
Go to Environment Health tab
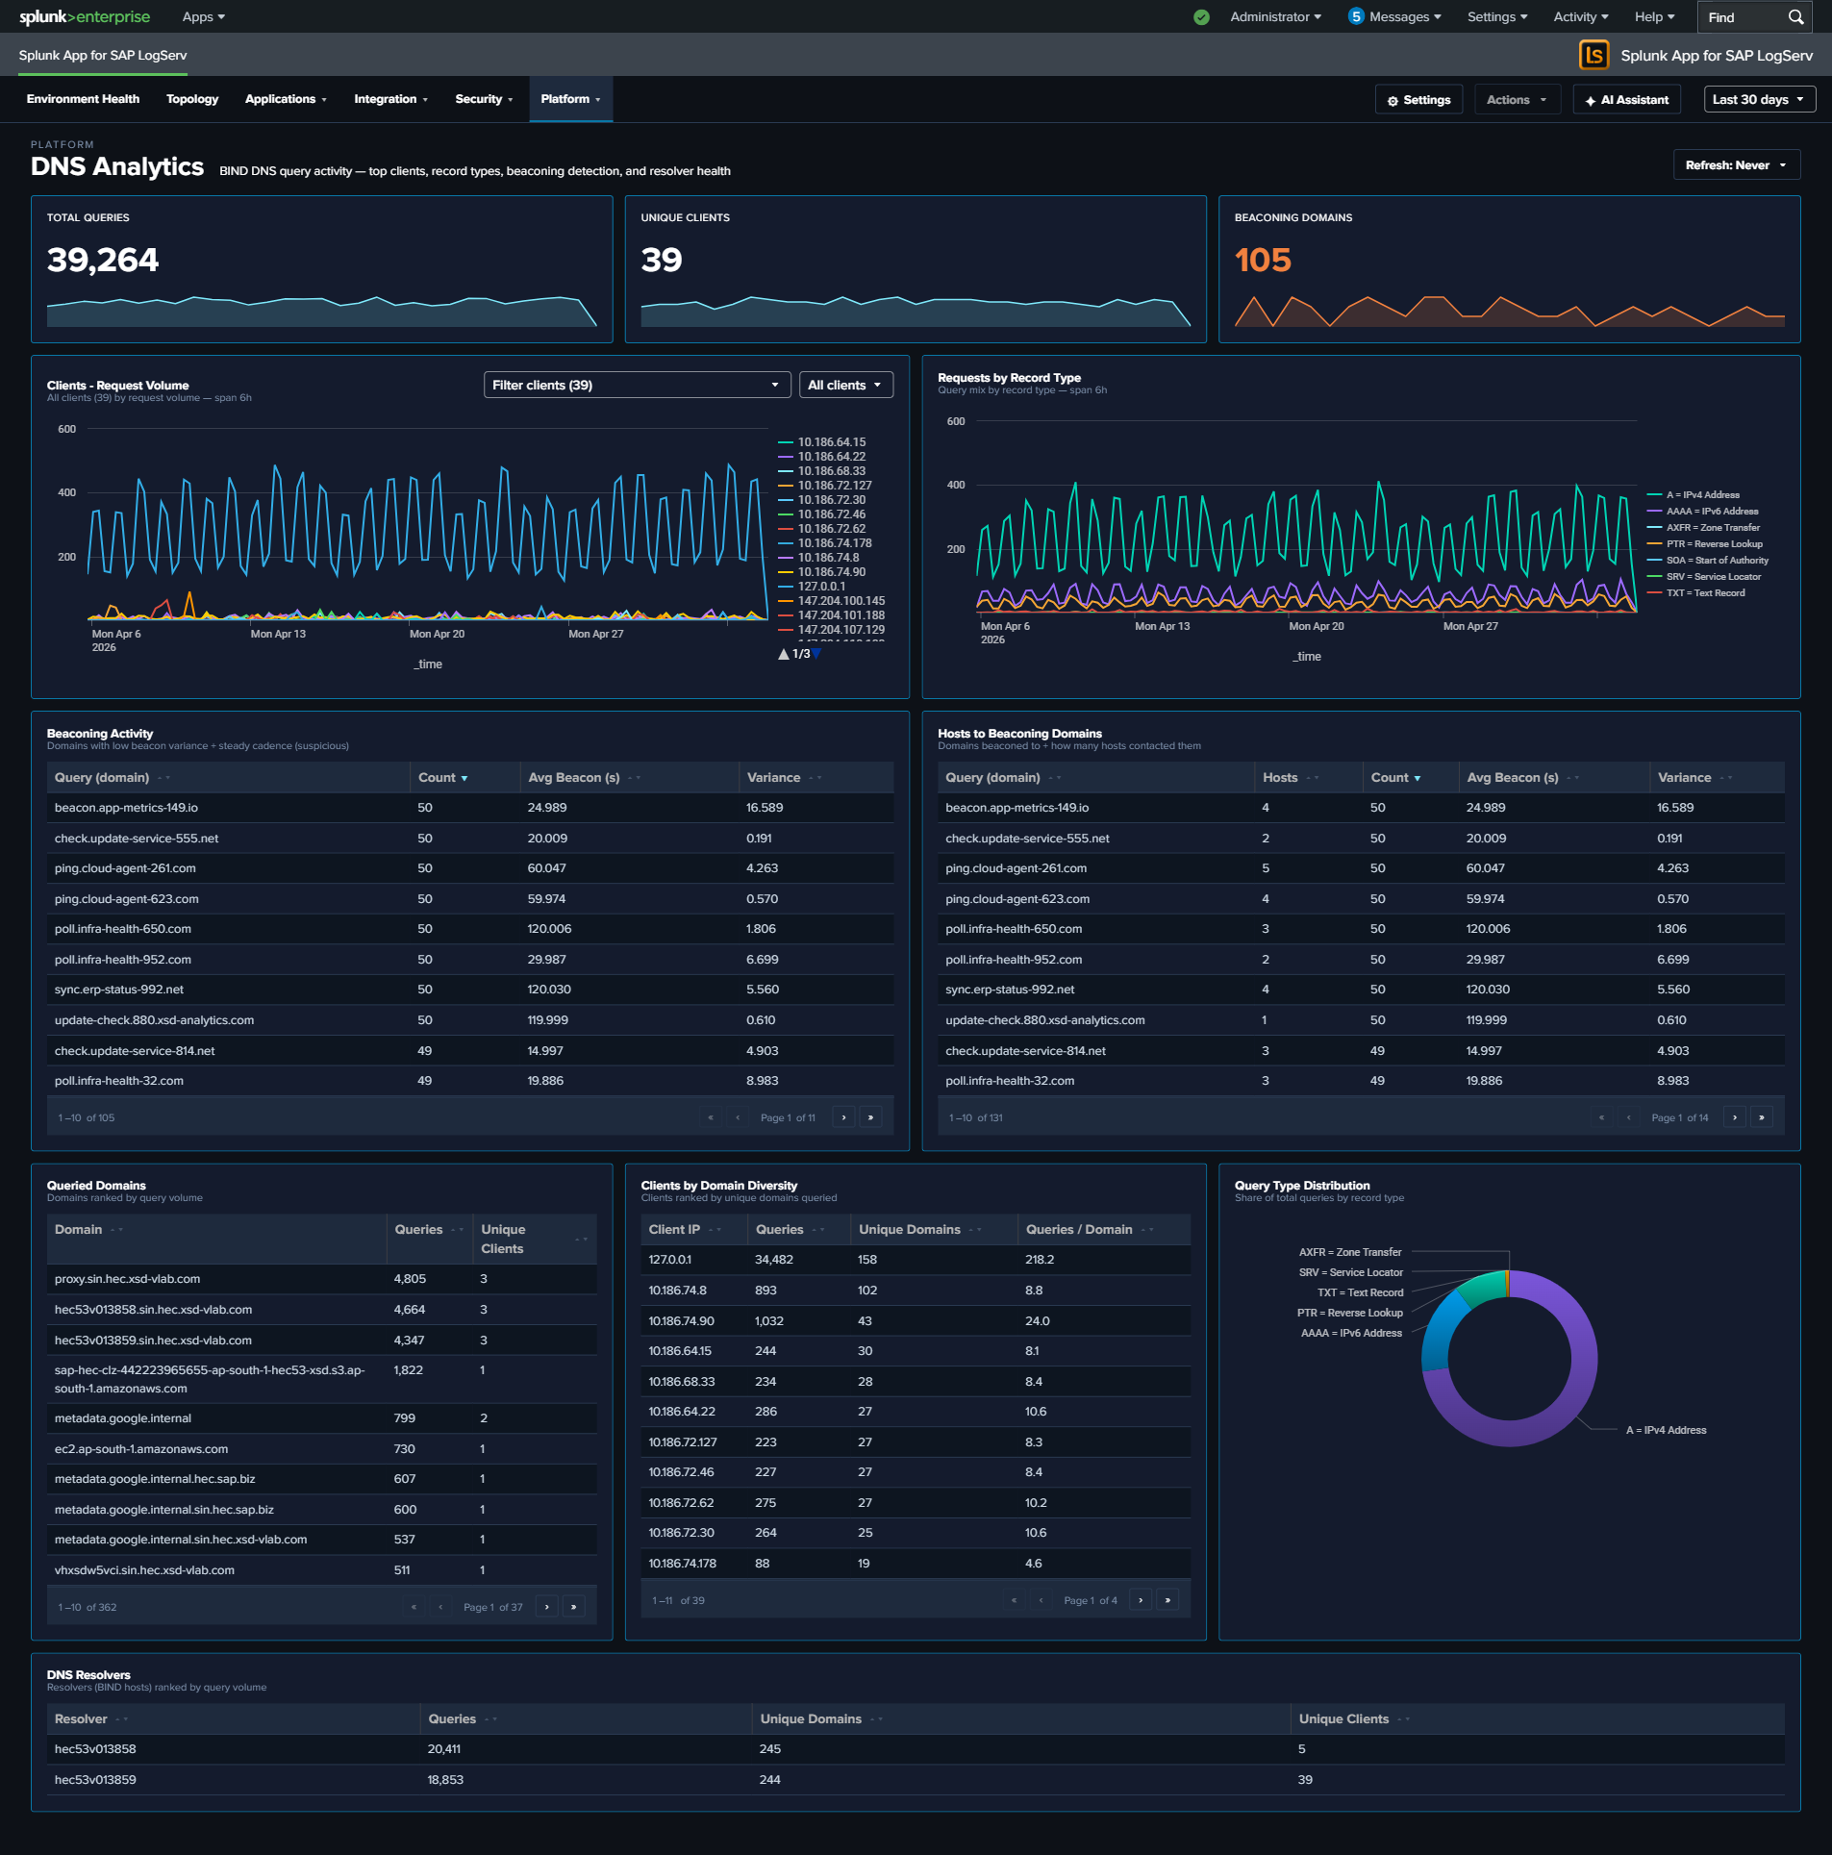[x=83, y=99]
